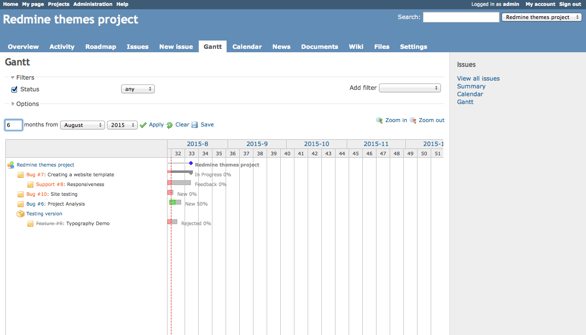Open Projects in the top menu

point(59,4)
